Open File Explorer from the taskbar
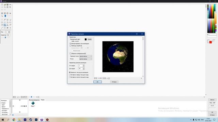 coord(19,120)
